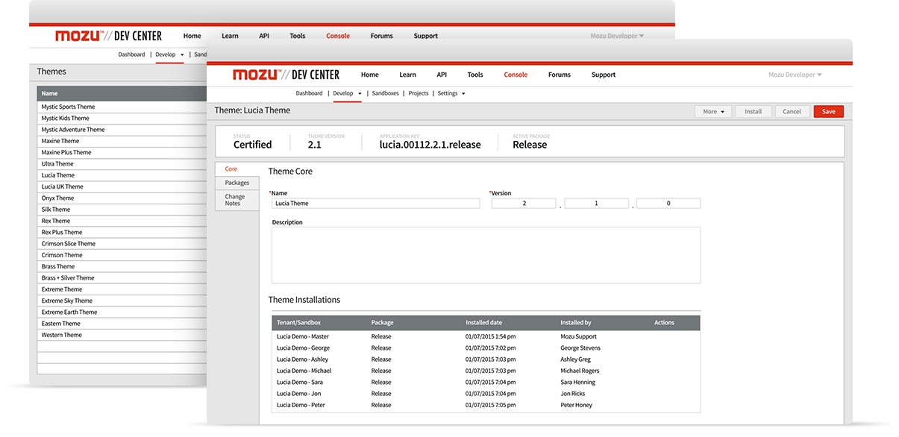This screenshot has height=437, width=899.
Task: Save the Lucia Theme
Action: (x=828, y=111)
